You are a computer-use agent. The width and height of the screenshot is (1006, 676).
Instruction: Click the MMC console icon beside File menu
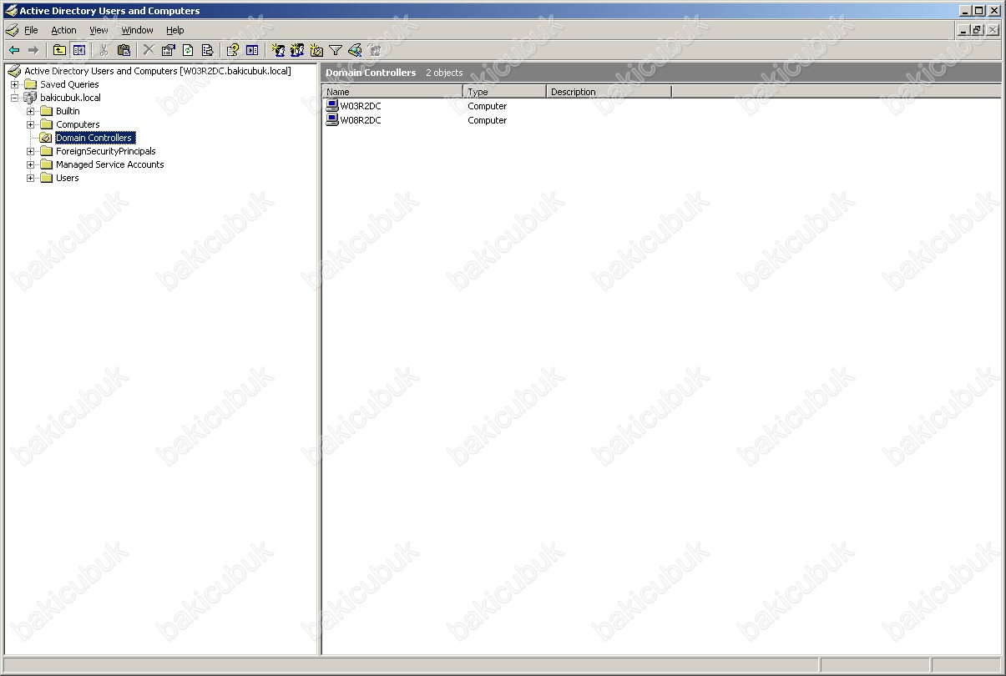(12, 30)
